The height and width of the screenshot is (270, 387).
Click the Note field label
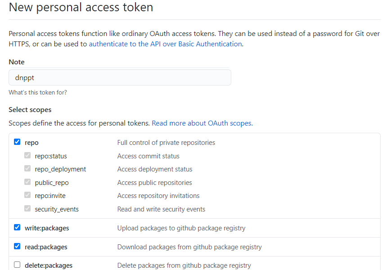pyautogui.click(x=17, y=62)
